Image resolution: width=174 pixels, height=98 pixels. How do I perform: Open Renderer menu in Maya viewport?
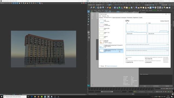coord(106,10)
